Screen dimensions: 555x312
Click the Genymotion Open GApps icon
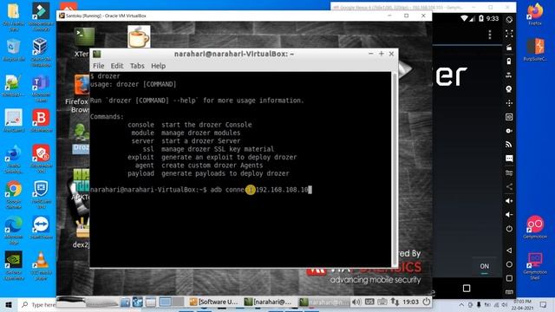(x=509, y=172)
